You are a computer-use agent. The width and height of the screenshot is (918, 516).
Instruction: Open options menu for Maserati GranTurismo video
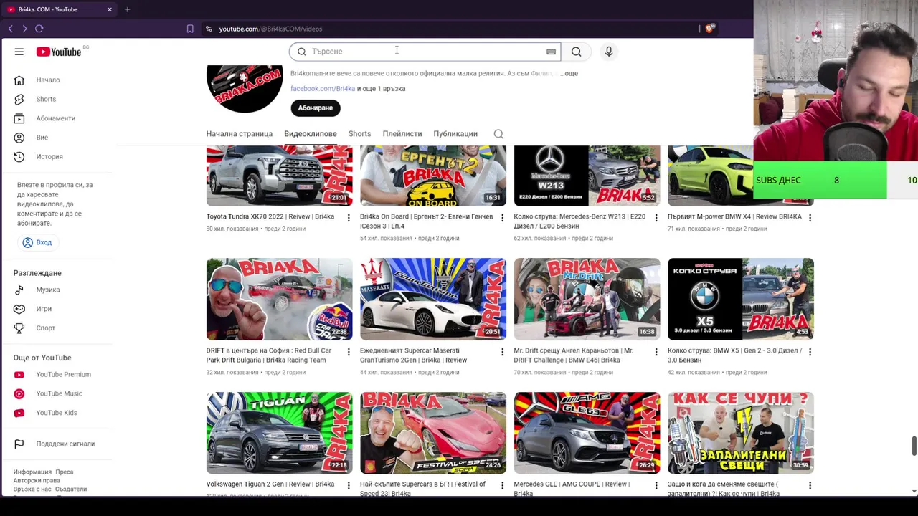tap(502, 352)
